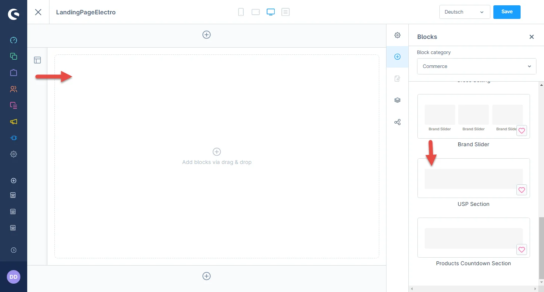
Task: Open the layout navigator layers icon
Action: (397, 100)
